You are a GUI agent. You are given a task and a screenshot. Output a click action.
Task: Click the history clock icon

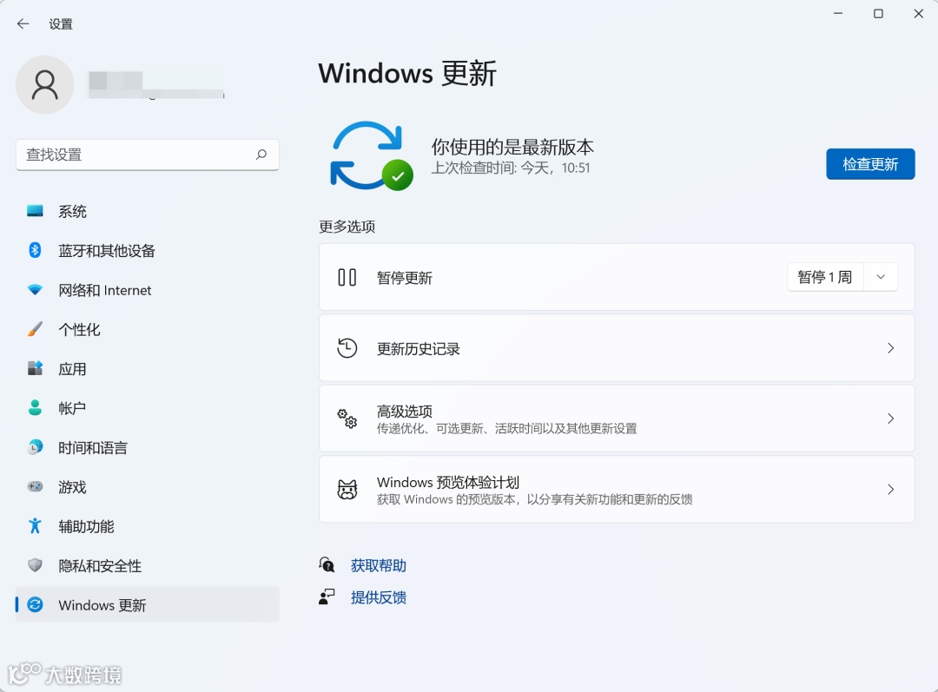pyautogui.click(x=347, y=348)
